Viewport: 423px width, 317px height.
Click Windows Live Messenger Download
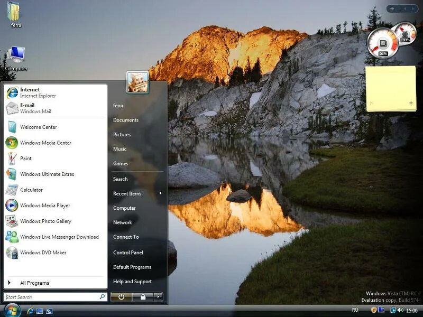56,237
